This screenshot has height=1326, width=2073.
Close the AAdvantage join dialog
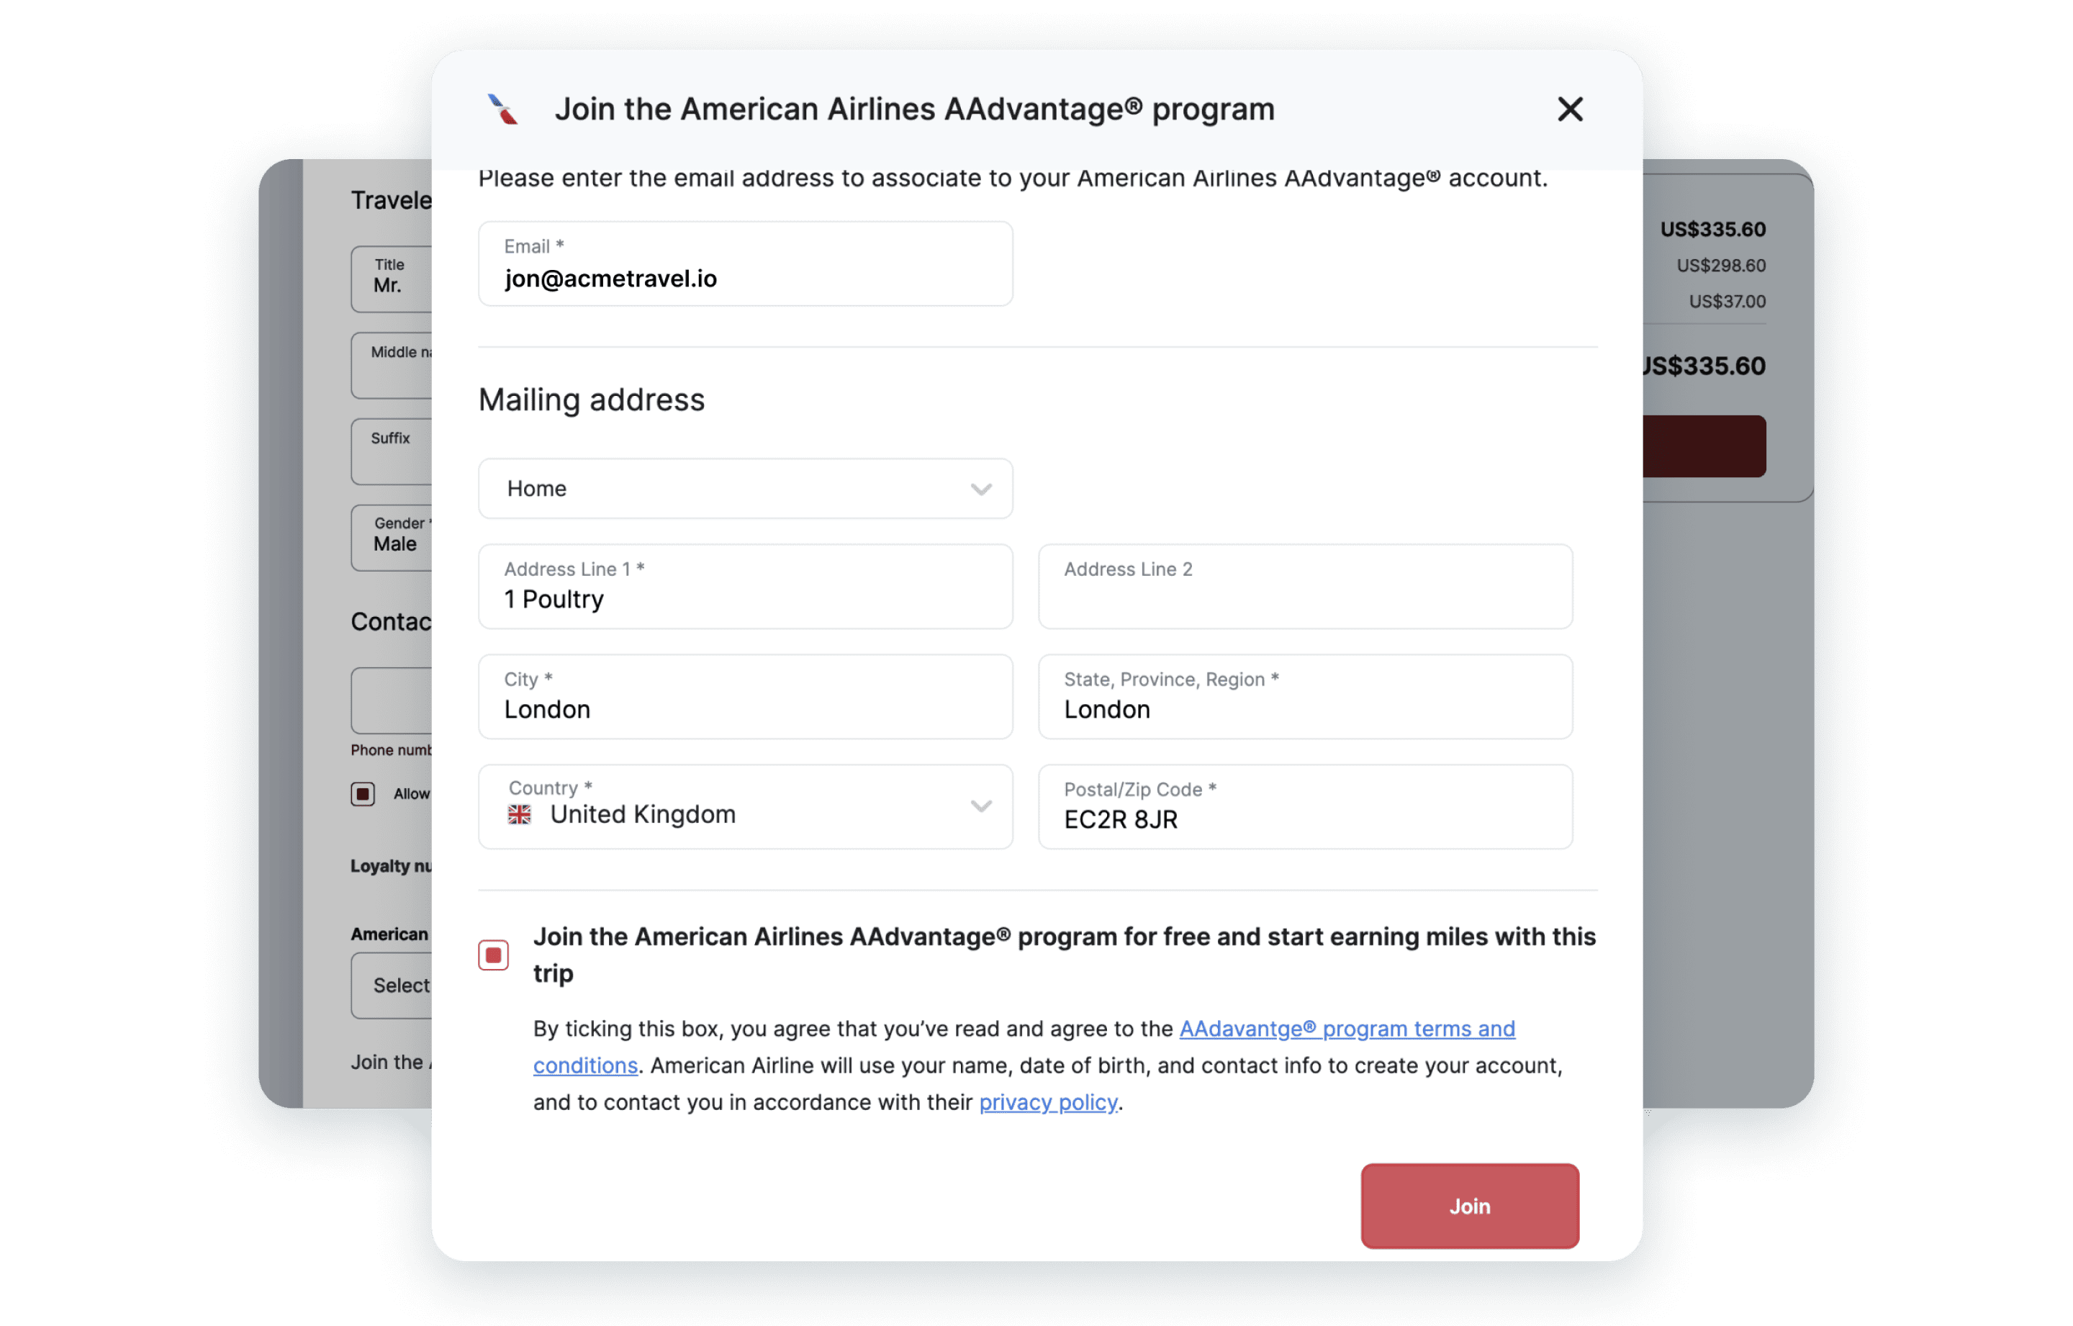click(x=1569, y=109)
